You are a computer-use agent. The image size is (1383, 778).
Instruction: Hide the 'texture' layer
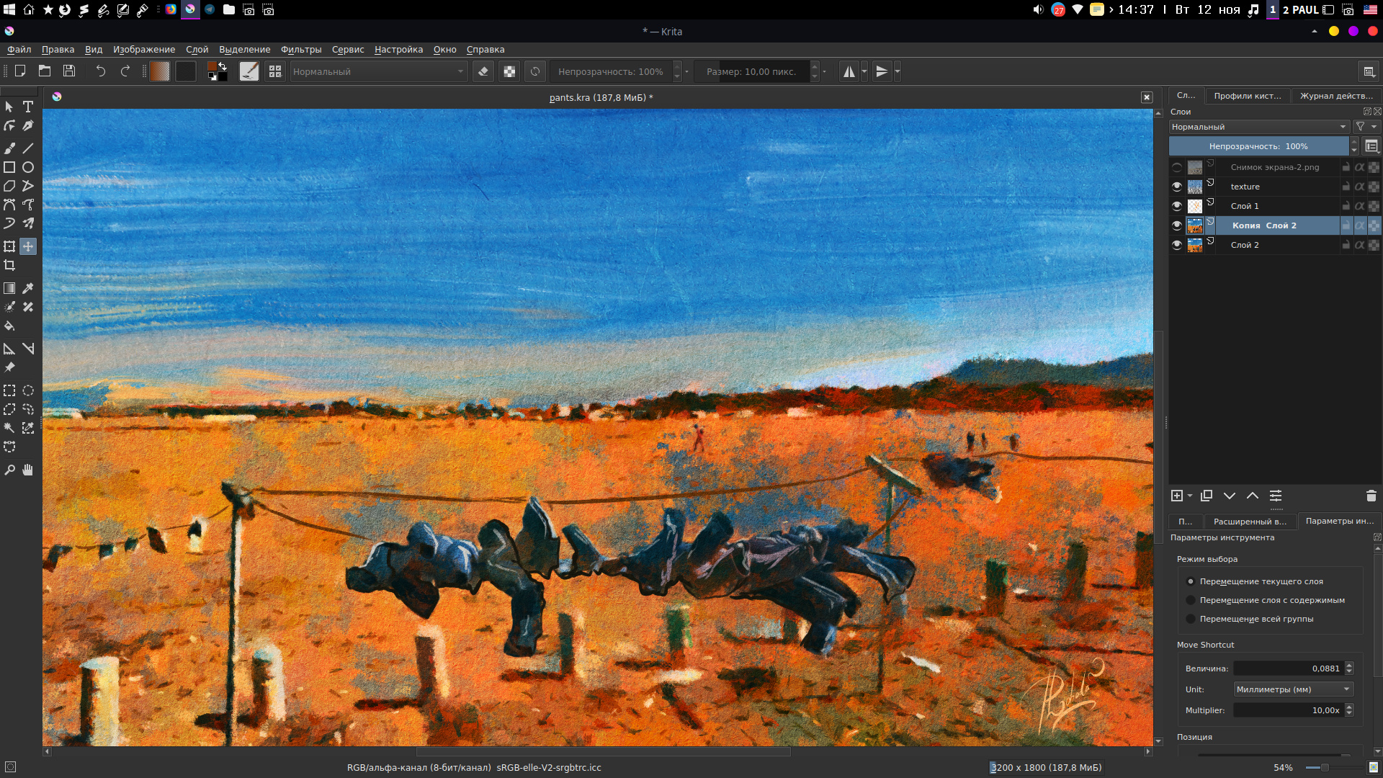tap(1177, 187)
